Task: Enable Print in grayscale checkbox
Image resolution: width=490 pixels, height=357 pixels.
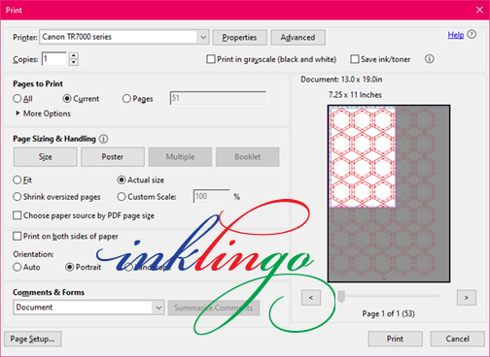Action: (211, 59)
